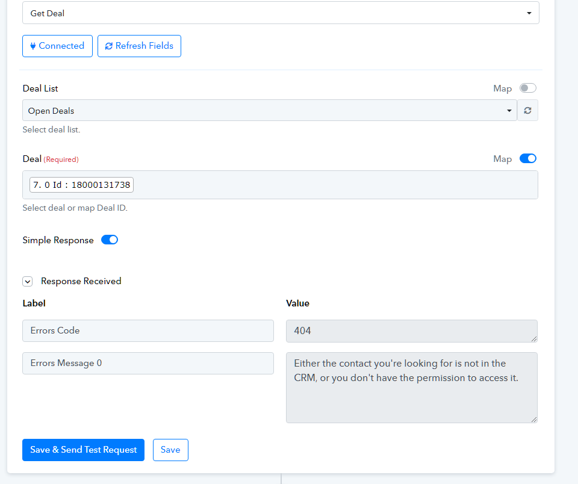The image size is (578, 484).
Task: Click the 404 value field
Action: 412,330
